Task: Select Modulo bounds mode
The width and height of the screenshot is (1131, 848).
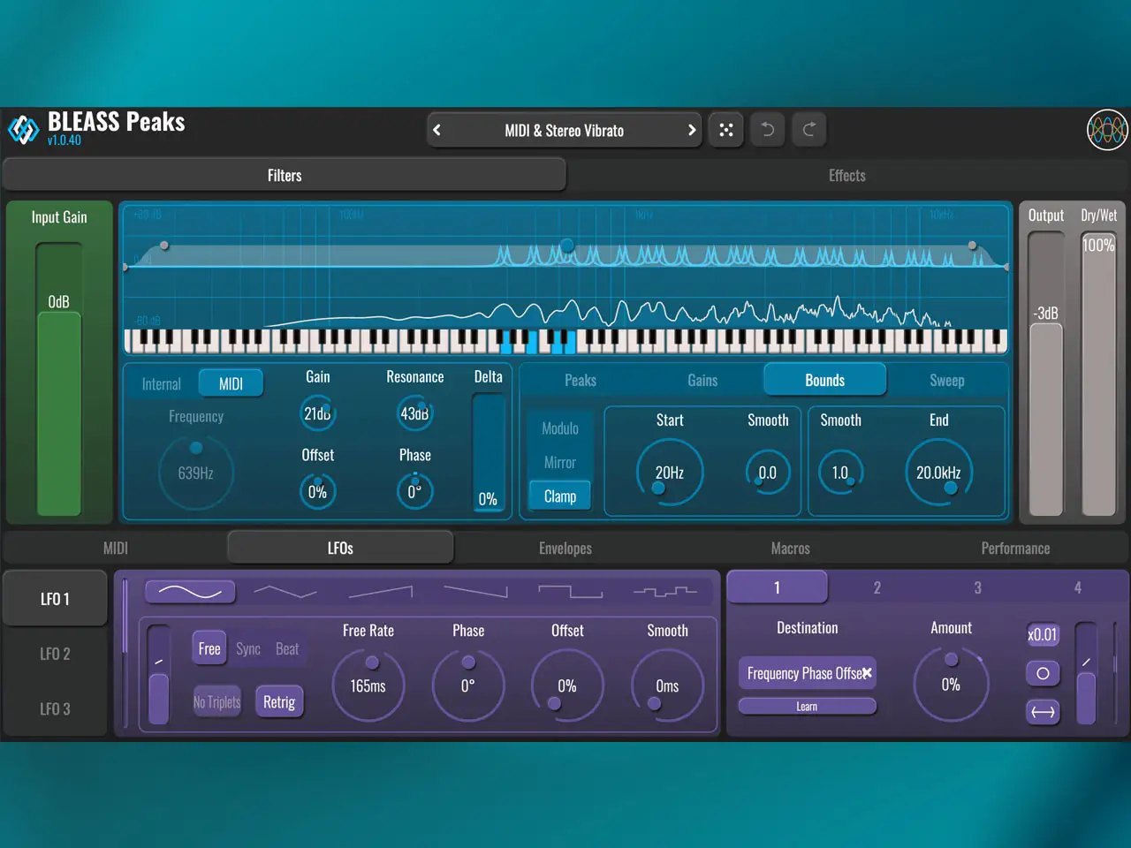Action: pos(560,428)
